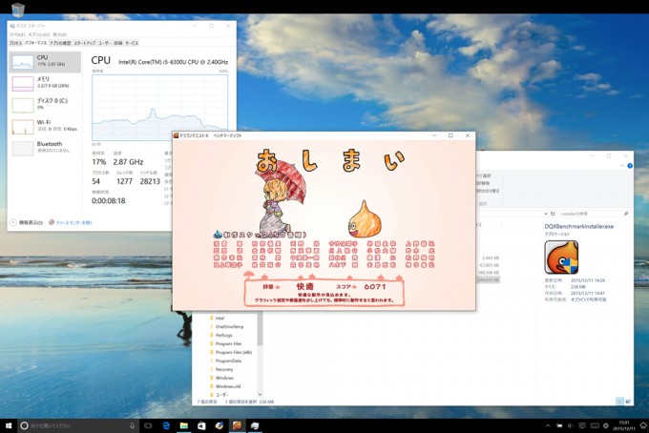649x433 pixels.
Task: Open the Windows Start menu
Action: [x=9, y=425]
